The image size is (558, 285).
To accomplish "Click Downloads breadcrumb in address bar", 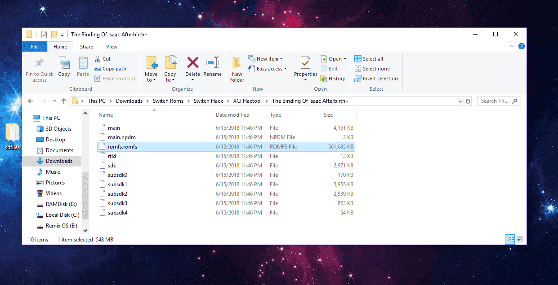I will point(129,101).
